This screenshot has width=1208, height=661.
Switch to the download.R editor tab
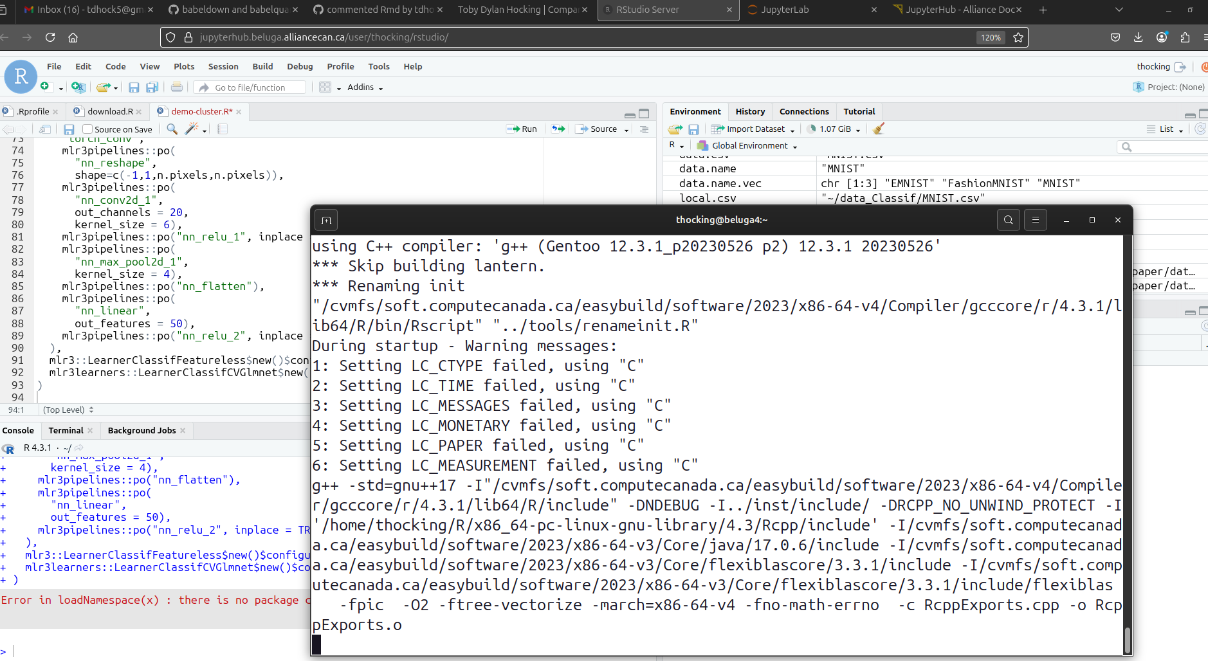point(110,111)
